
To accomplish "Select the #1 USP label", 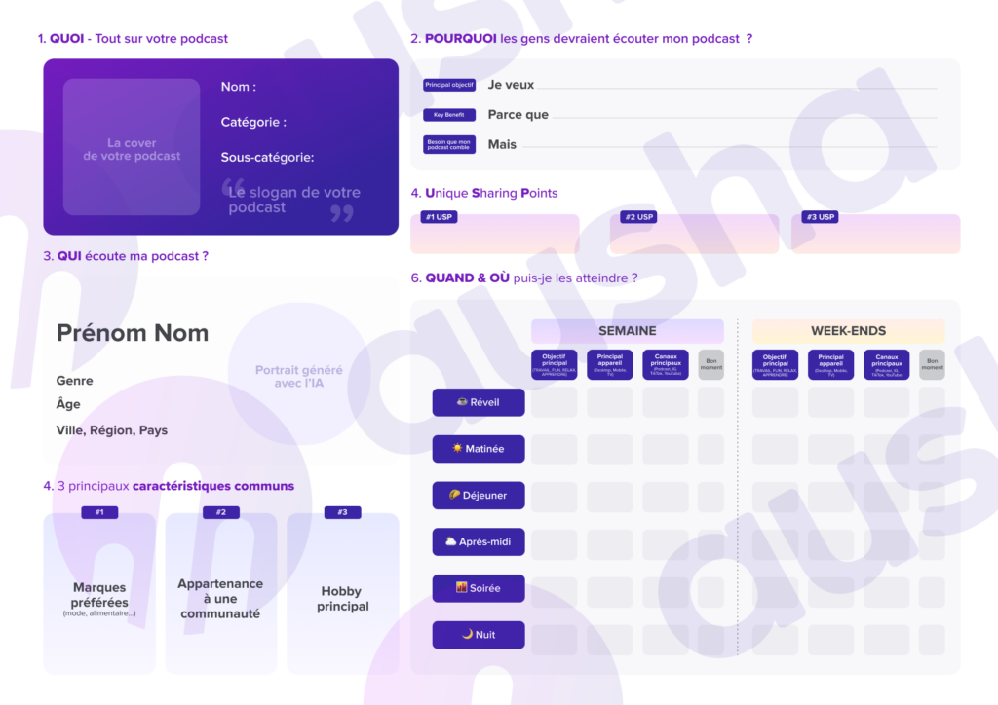I will click(440, 217).
